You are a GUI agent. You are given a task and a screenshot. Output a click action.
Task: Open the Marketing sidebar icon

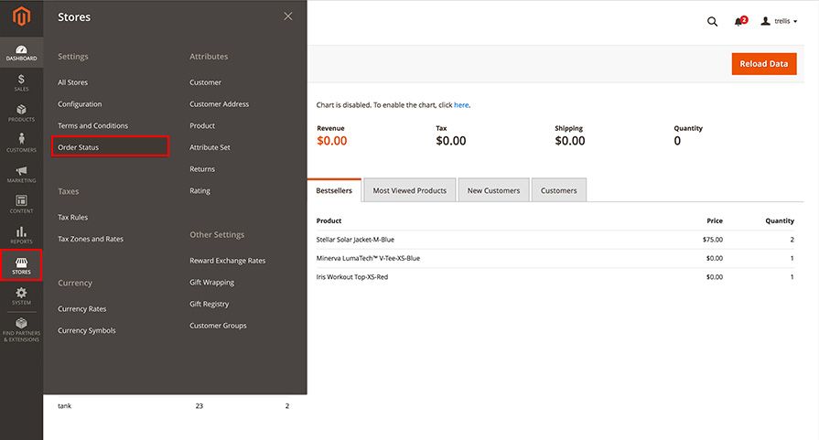[x=21, y=175]
